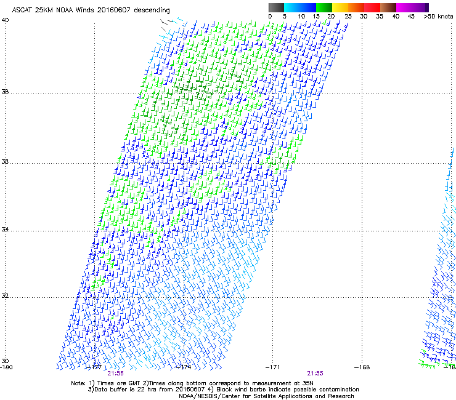Viewport: 456px width, 400px height.
Task: Click the purple swath time '21:55'
Action: tap(316, 374)
